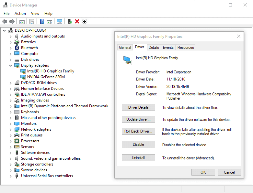The height and width of the screenshot is (193, 253).
Task: Click the driver version 20.19.15.4549 text
Action: 178,87
